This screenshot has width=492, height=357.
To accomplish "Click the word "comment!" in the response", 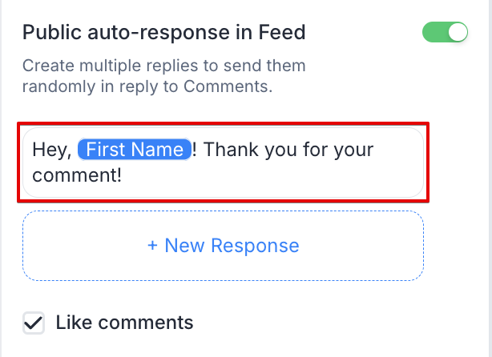I will (x=77, y=173).
